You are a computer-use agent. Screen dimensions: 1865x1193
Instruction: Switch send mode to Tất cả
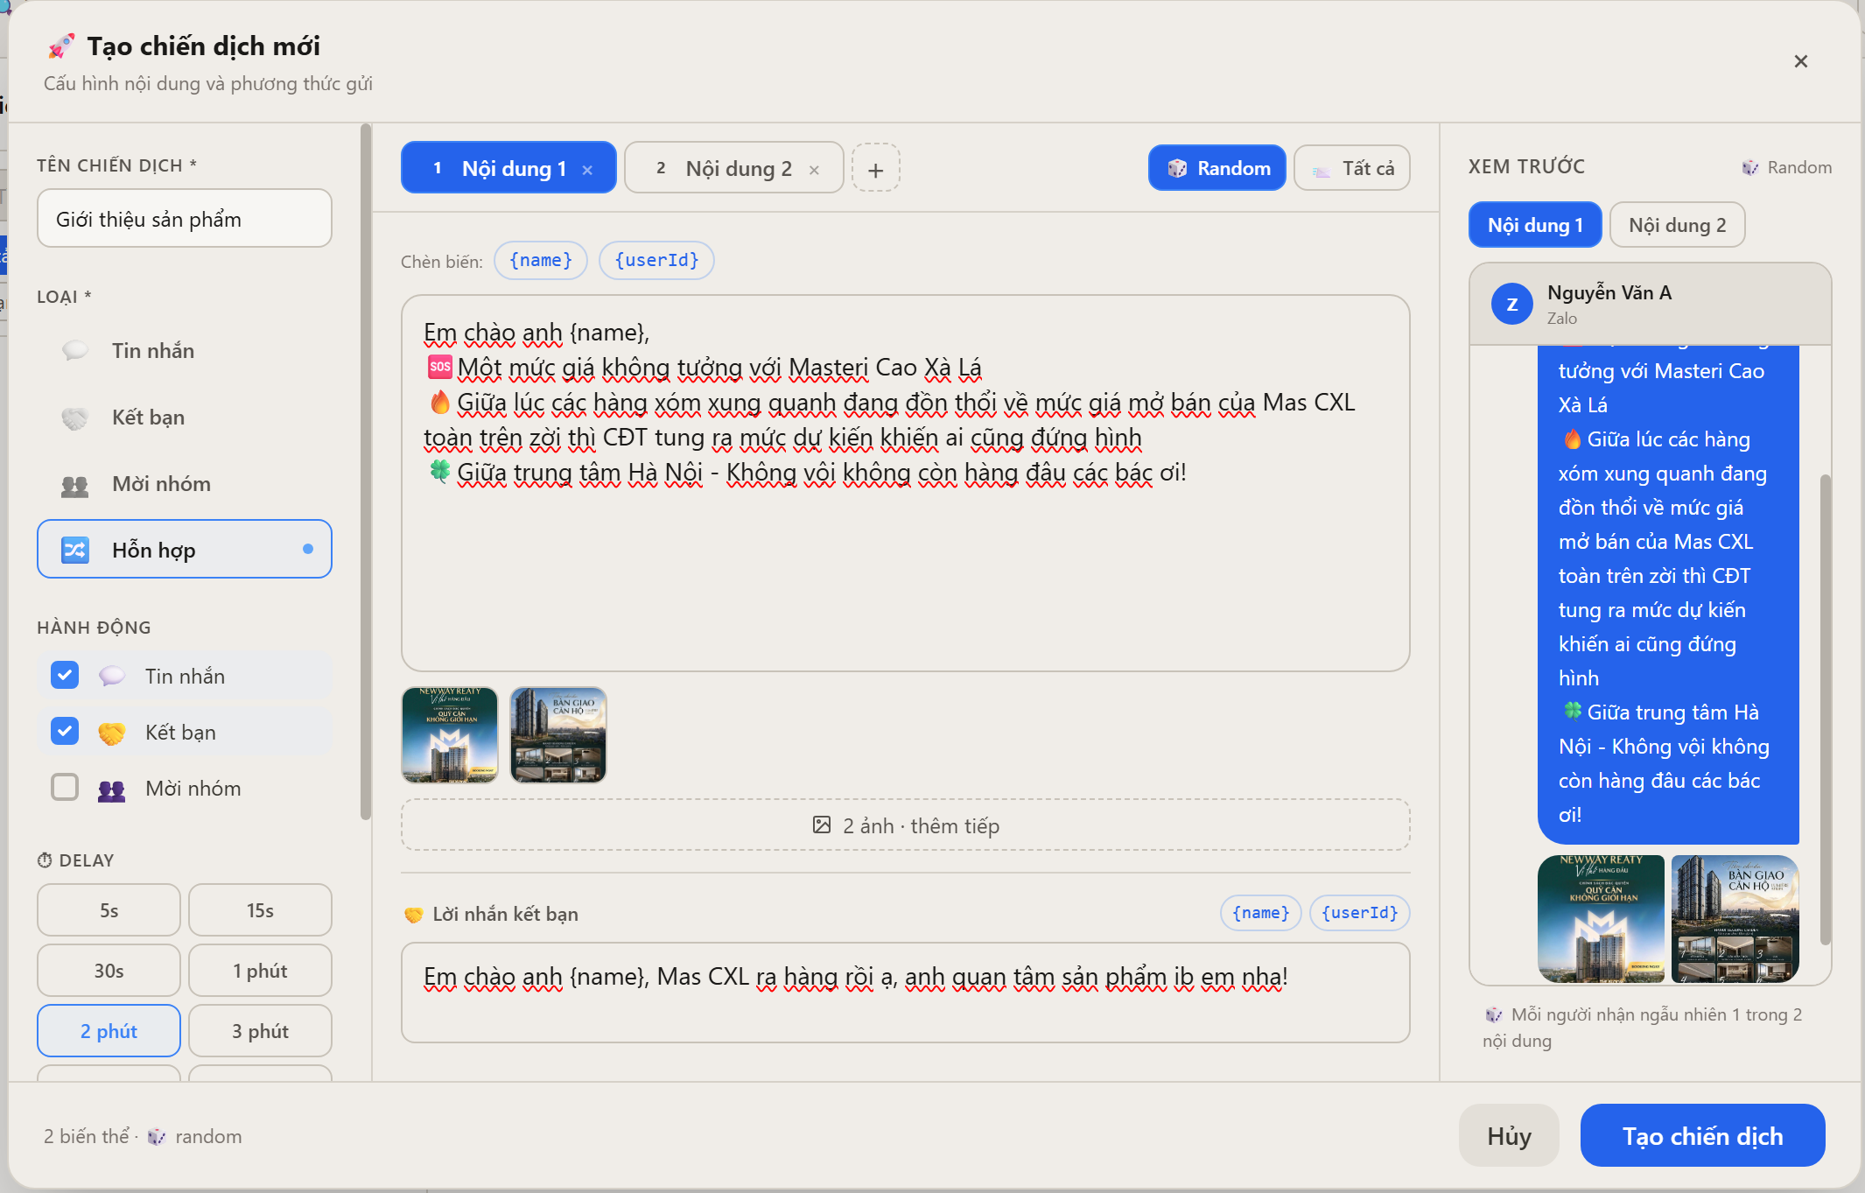(x=1352, y=168)
